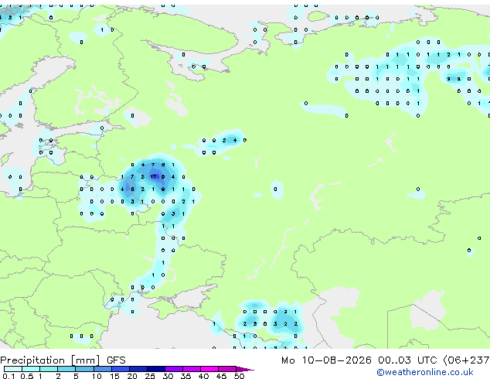Click legend scale label 20
The height and width of the screenshot is (379, 490).
point(132,376)
